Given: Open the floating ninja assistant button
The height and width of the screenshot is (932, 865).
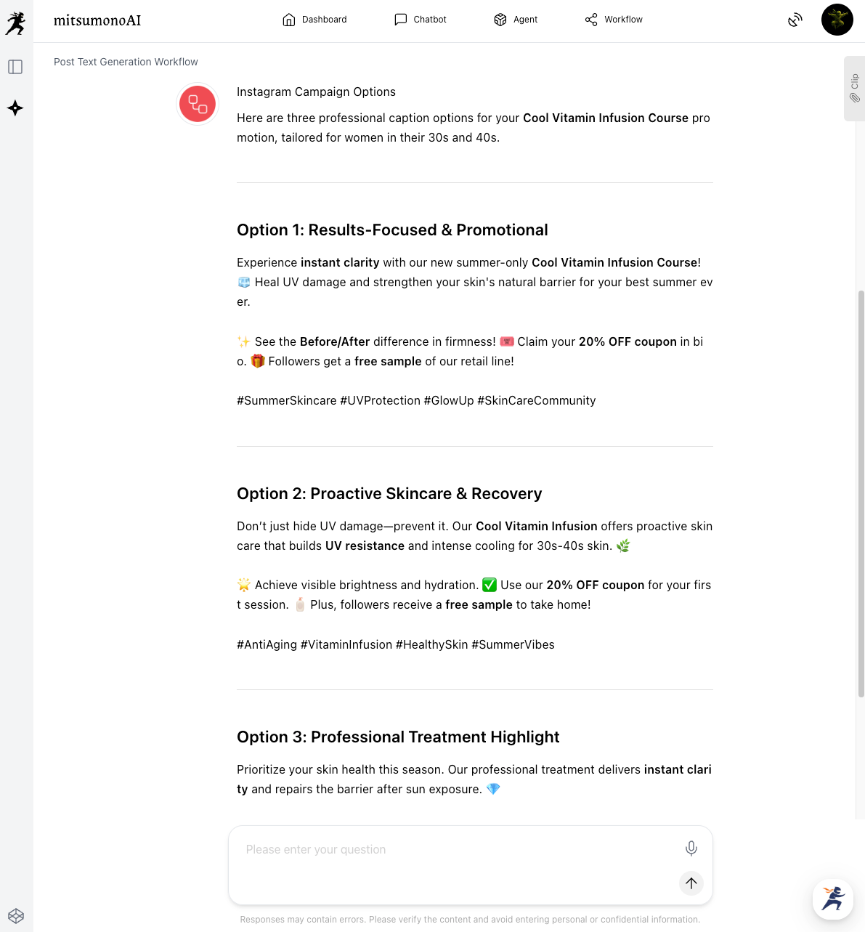Looking at the screenshot, I should tap(833, 899).
